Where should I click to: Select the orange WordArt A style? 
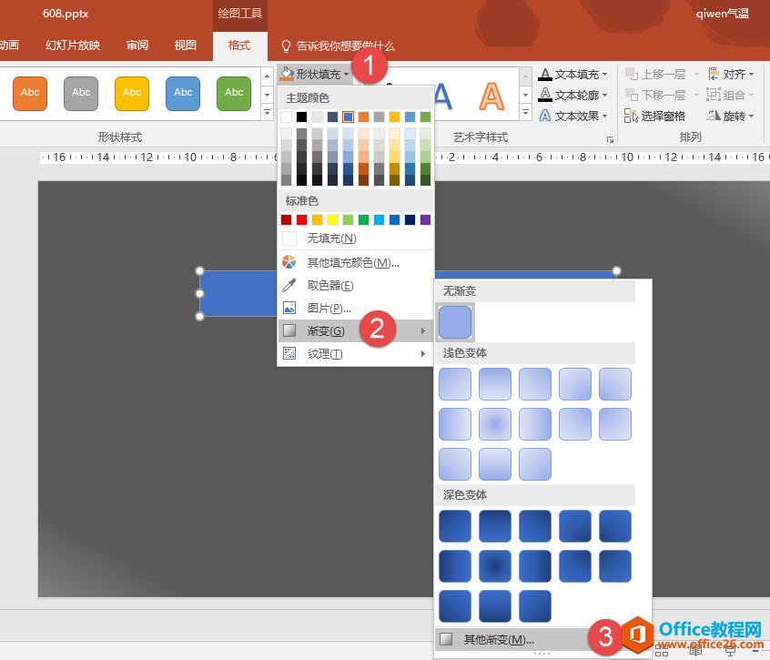point(491,96)
